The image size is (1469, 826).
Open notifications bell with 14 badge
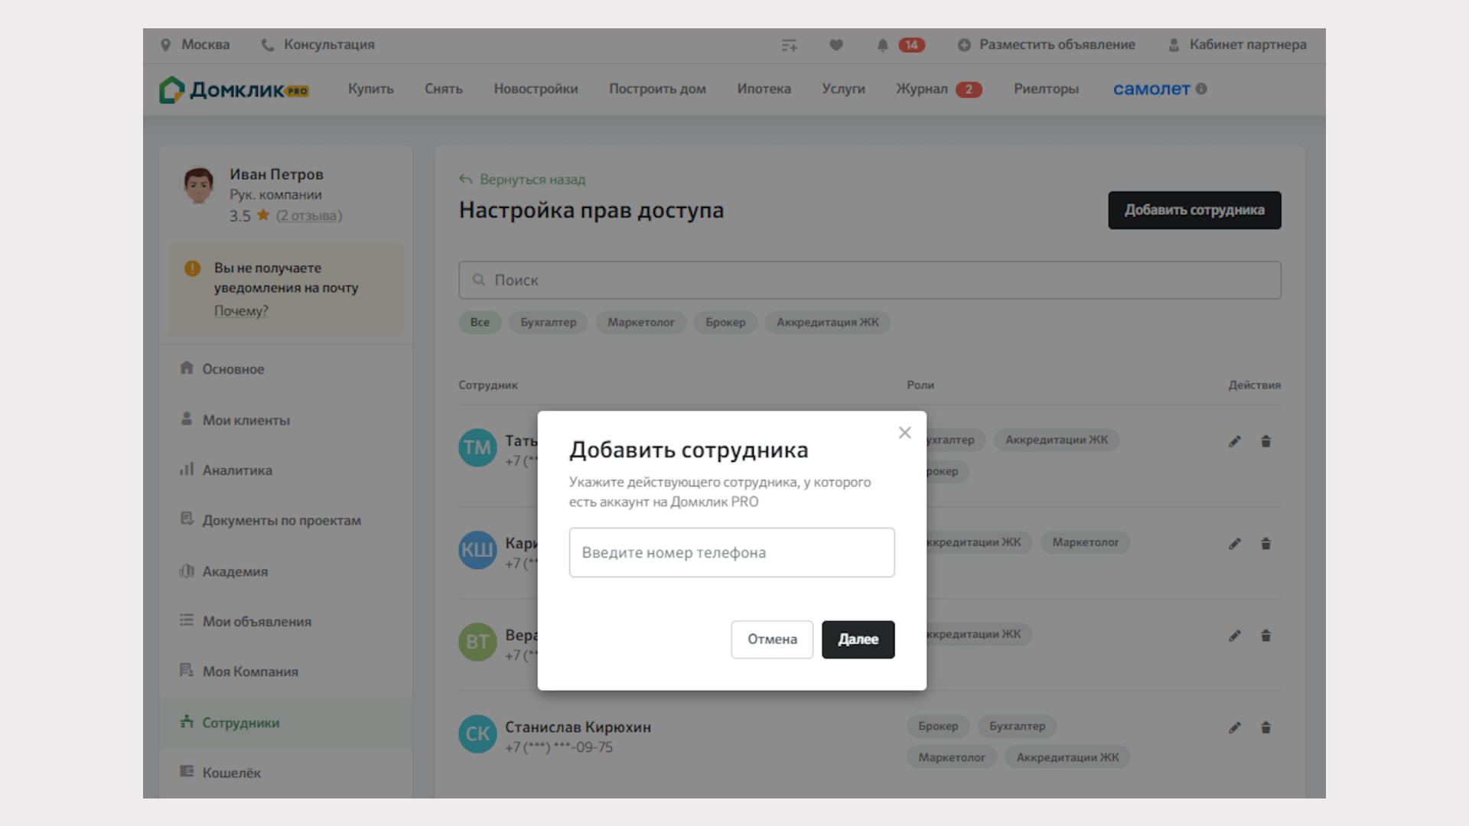[882, 45]
